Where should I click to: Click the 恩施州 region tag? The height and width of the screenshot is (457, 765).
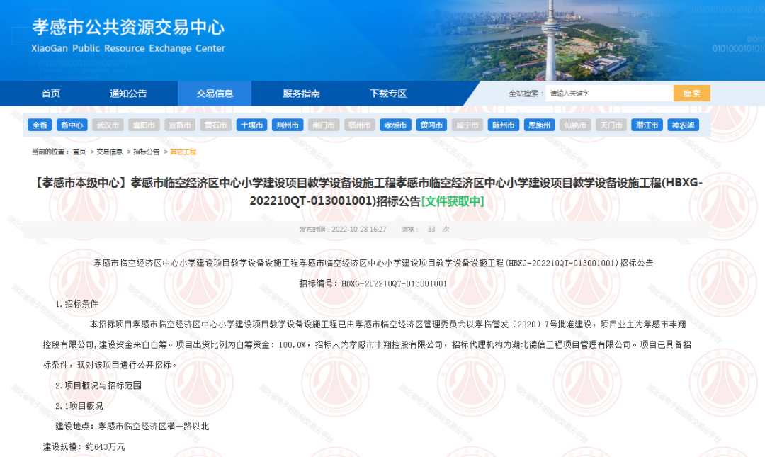[x=539, y=125]
